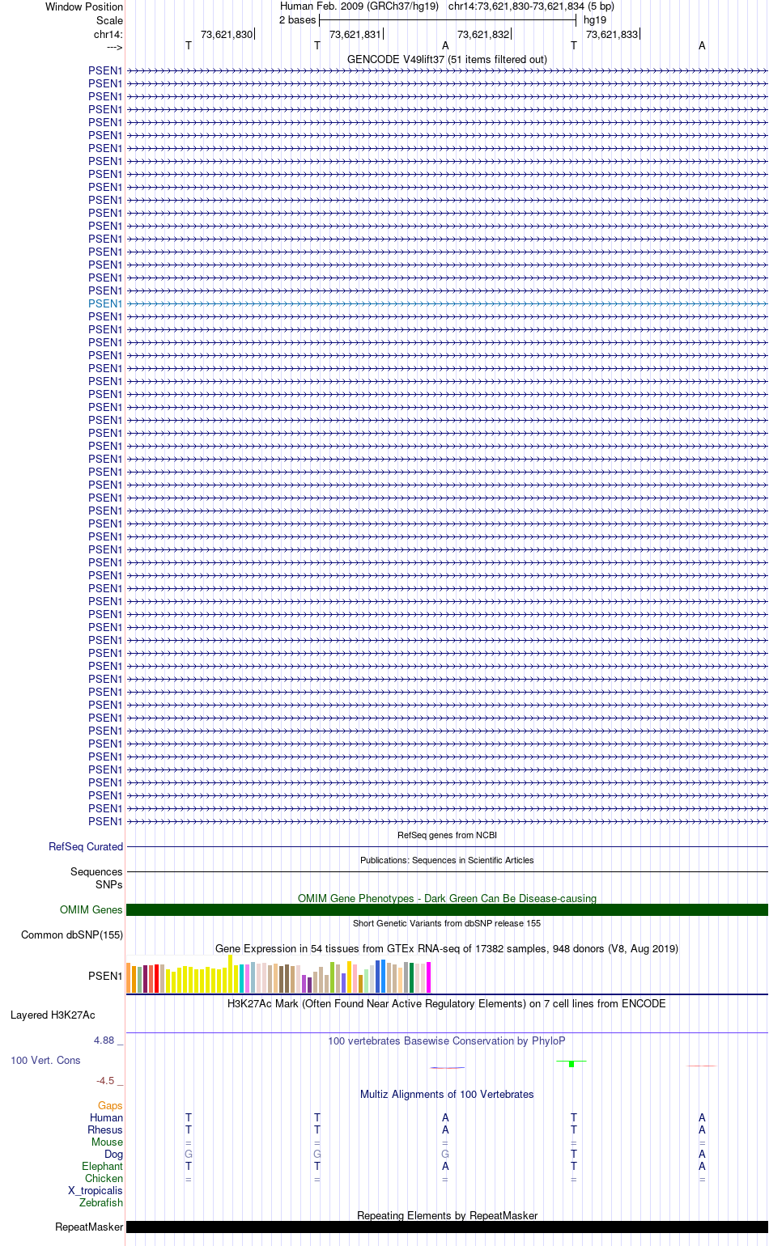The image size is (769, 1246).
Task: Click the green PhyloP conservation bar
Action: [x=571, y=1064]
